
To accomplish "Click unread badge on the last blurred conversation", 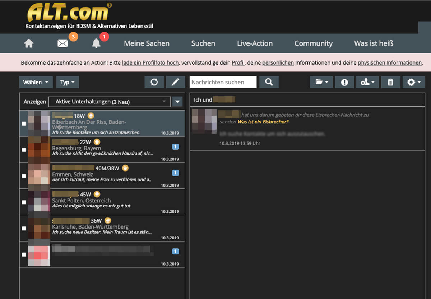I will point(175,251).
